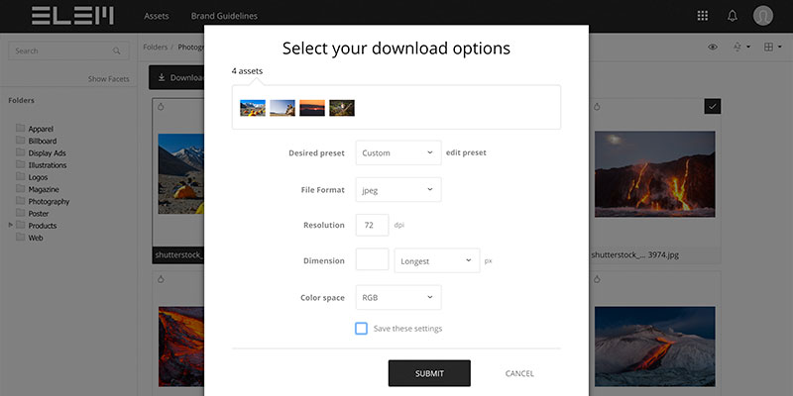793x396 pixels.
Task: Click hand icon above shutterstock 3974.jpg
Action: pyautogui.click(x=597, y=107)
